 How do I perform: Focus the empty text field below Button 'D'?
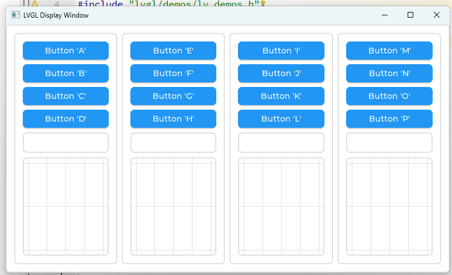pyautogui.click(x=65, y=143)
